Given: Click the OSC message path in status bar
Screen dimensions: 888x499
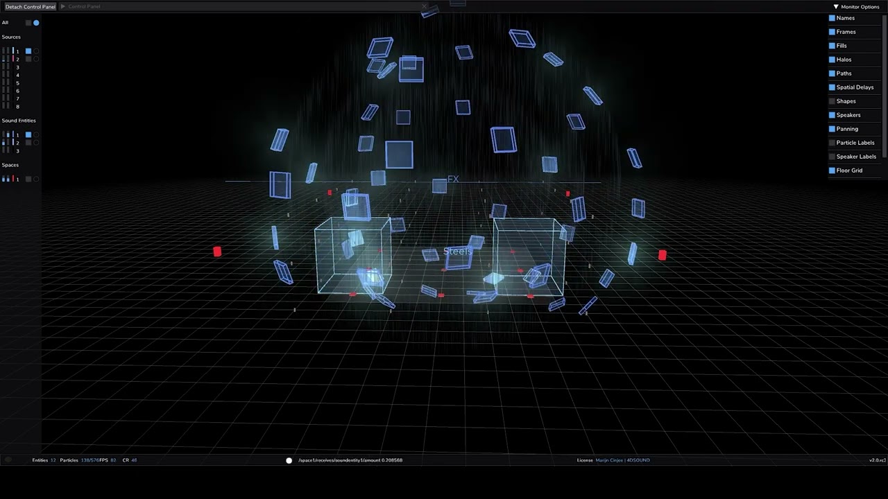Looking at the screenshot, I should click(x=350, y=460).
